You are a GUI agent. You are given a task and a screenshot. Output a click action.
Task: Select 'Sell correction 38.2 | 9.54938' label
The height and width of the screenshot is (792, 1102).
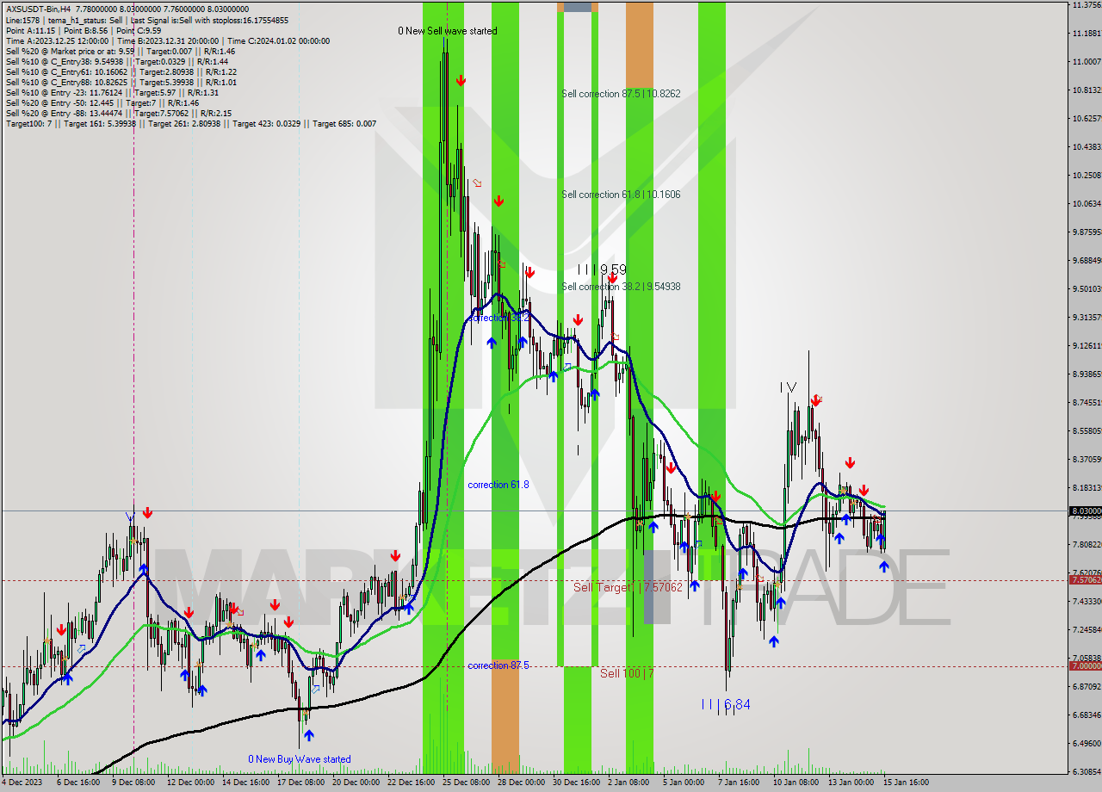(x=621, y=287)
